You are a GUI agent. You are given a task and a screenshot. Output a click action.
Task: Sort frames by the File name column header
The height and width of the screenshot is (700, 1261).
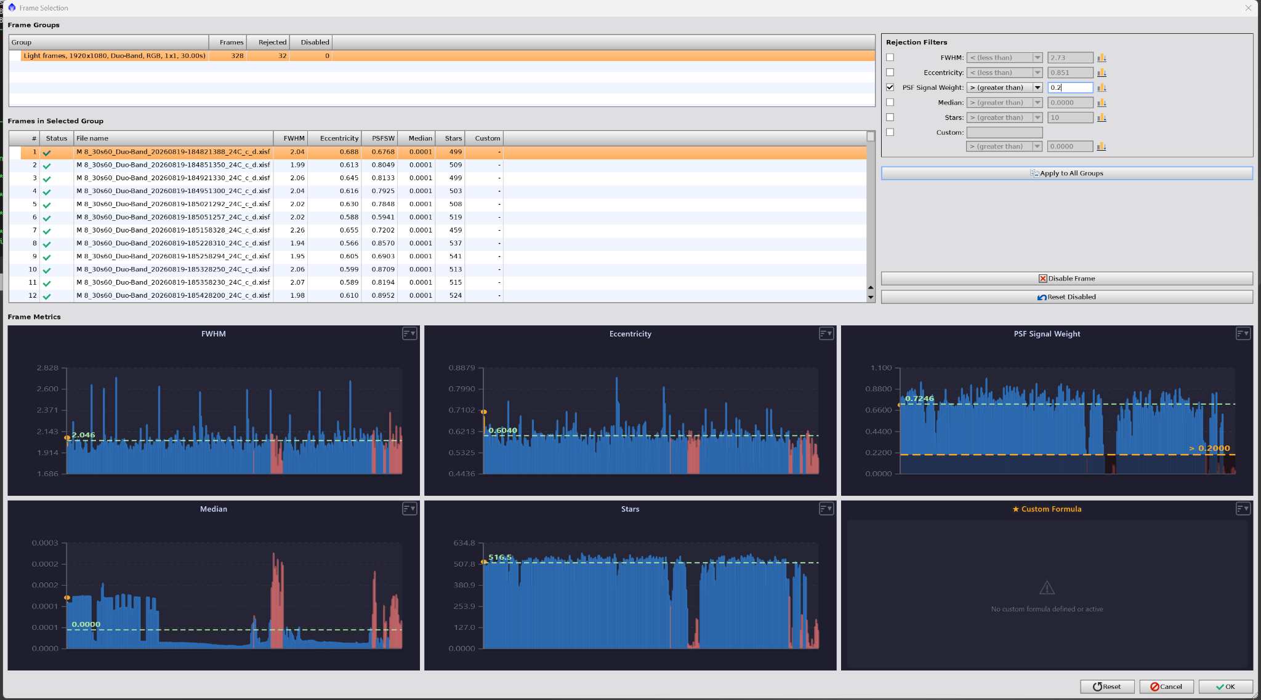174,138
